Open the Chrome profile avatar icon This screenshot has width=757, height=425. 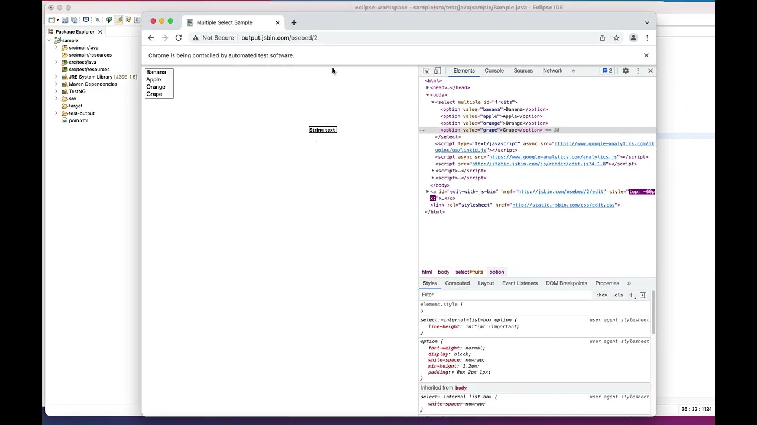(x=633, y=38)
